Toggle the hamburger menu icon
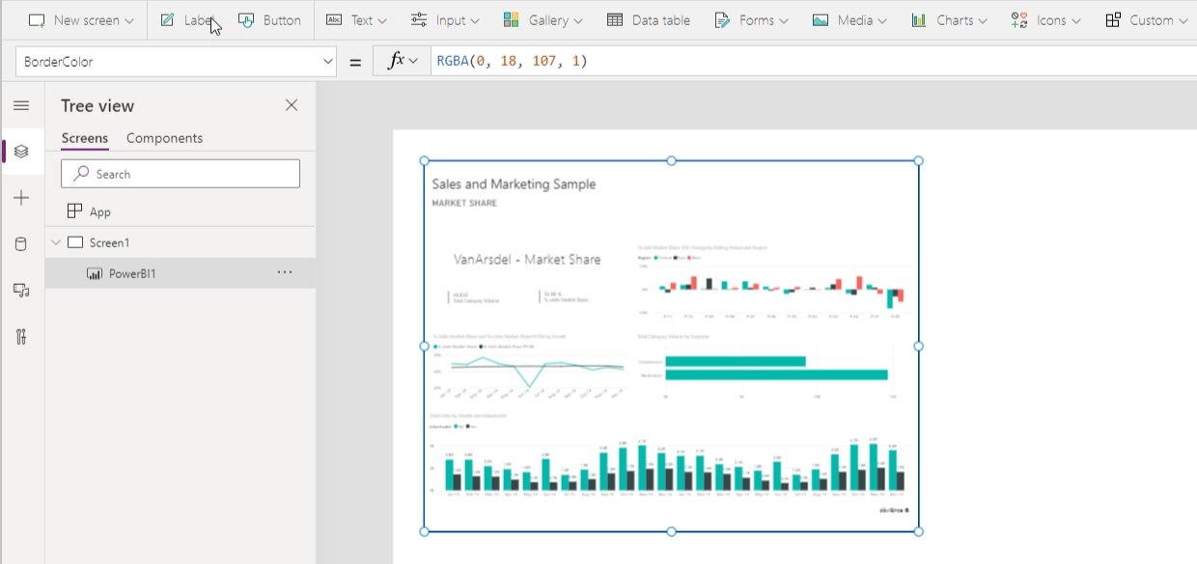 pyautogui.click(x=21, y=105)
